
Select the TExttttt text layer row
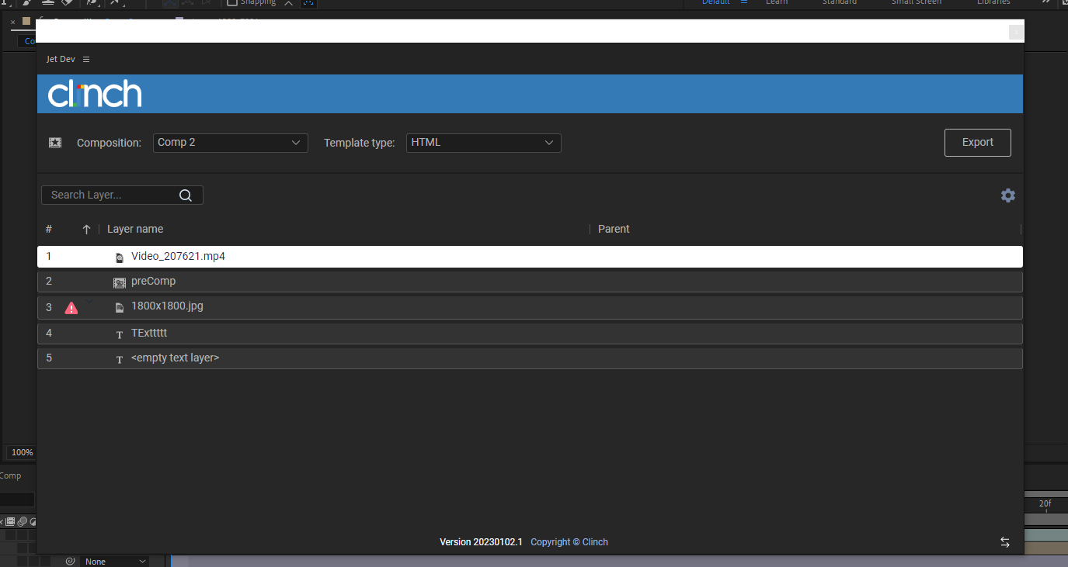pos(530,334)
